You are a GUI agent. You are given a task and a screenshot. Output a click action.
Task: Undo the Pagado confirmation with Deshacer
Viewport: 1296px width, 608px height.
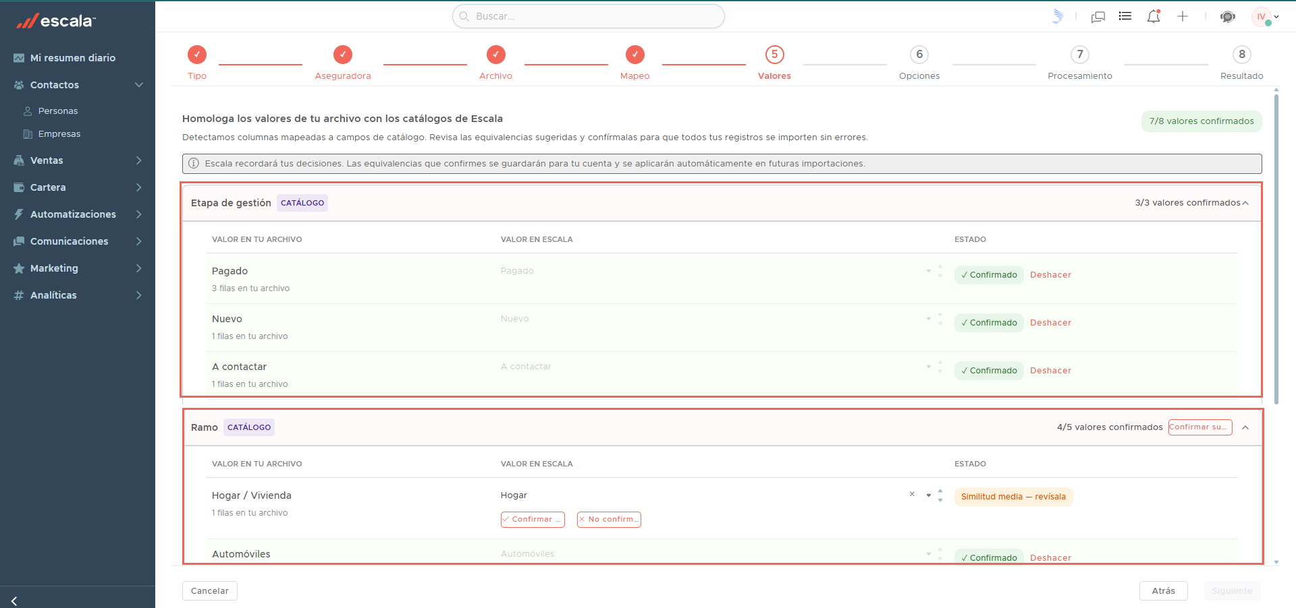coord(1050,275)
